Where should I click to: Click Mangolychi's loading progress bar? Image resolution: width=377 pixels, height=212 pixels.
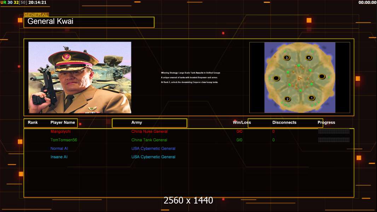(x=333, y=131)
